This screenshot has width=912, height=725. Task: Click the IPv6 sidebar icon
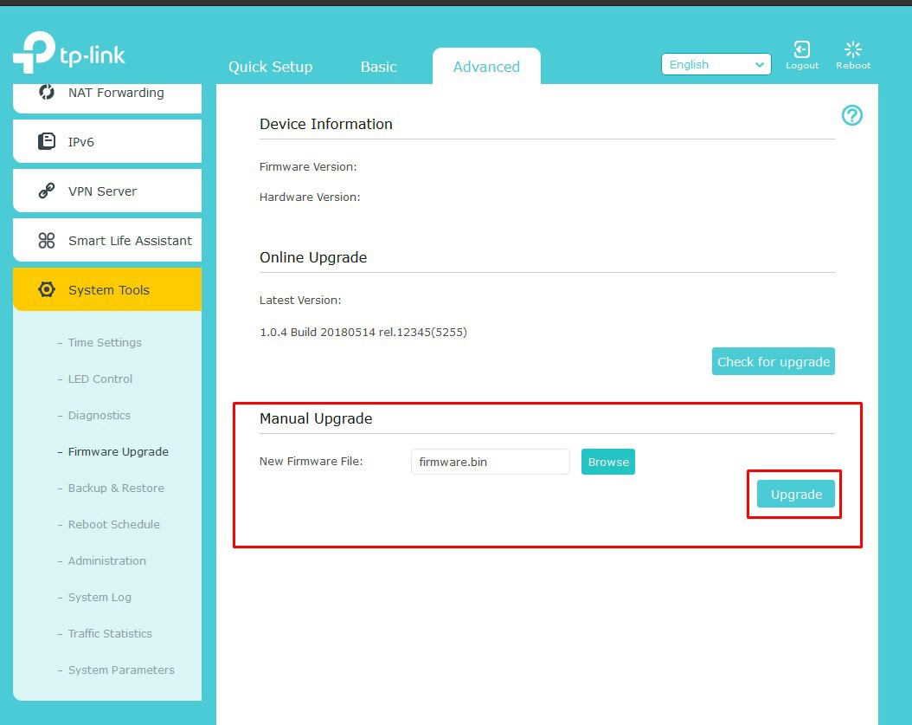pos(47,142)
